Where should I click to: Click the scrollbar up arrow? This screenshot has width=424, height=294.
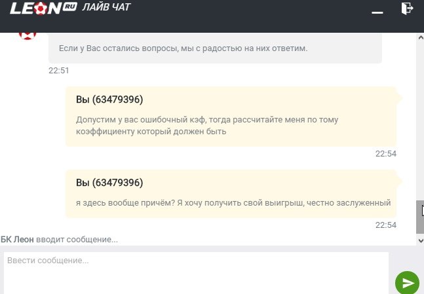pos(420,38)
